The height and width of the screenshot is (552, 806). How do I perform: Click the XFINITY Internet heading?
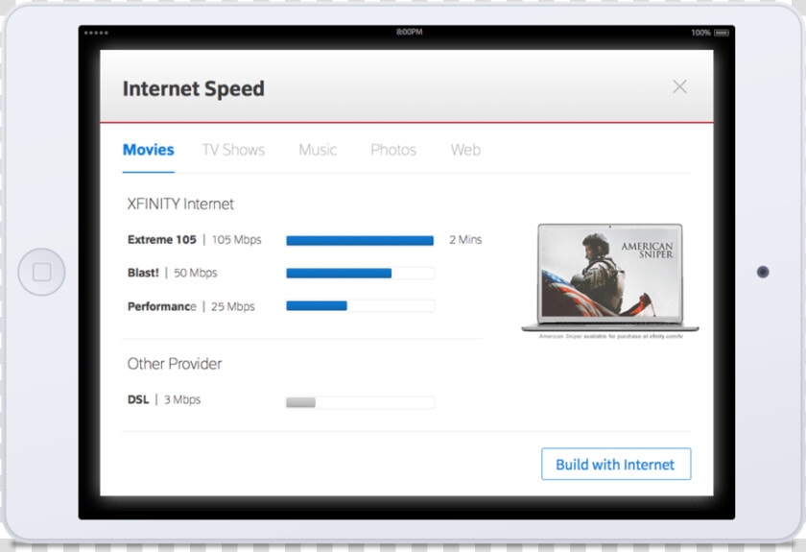click(x=180, y=204)
